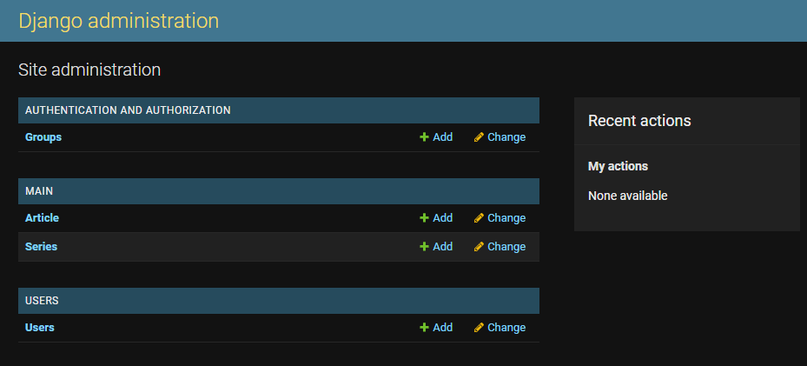Viewport: 807px width, 366px height.
Task: Open the Users model link in table row
Action: tap(40, 328)
